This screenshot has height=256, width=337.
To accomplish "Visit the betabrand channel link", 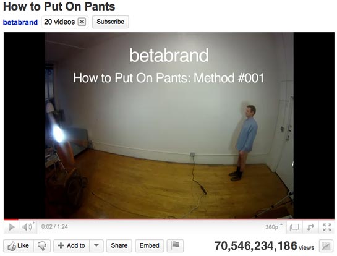I will [x=20, y=22].
